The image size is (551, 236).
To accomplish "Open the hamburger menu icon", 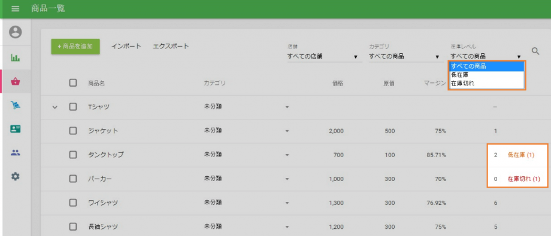I will pos(15,9).
